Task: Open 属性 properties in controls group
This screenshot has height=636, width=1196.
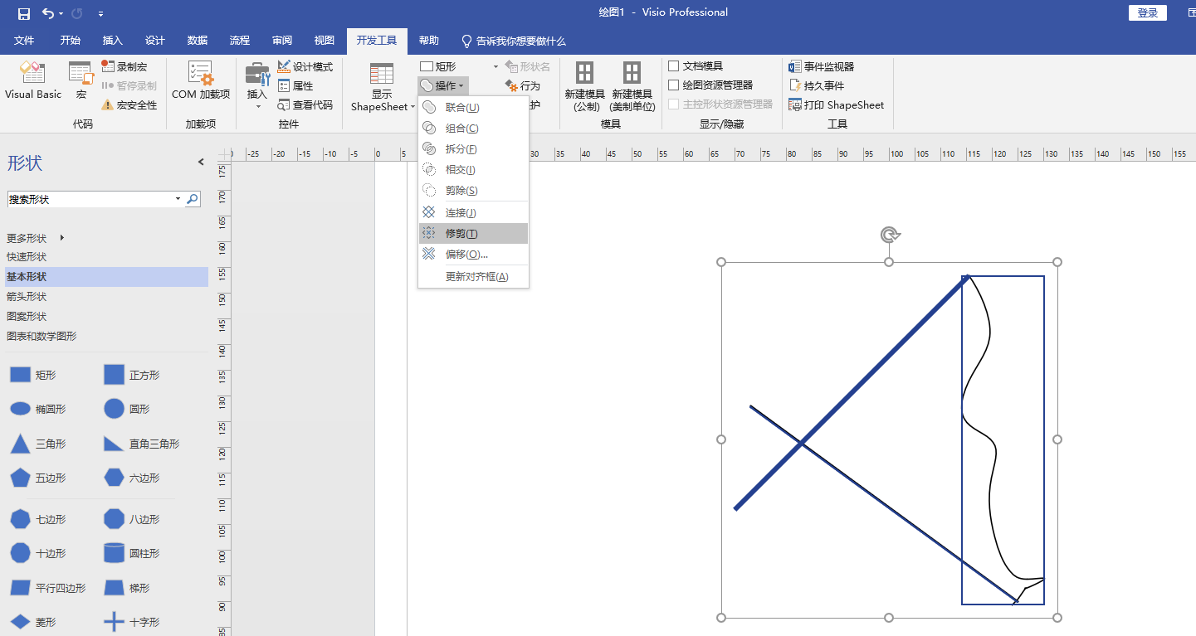Action: 295,85
